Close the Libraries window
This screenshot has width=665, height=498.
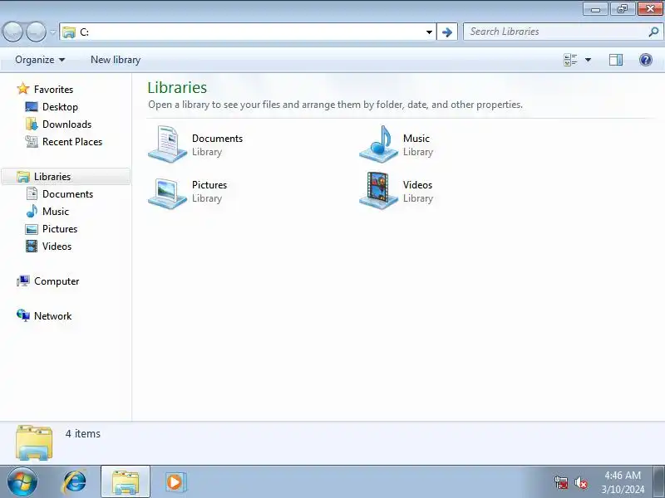point(650,9)
